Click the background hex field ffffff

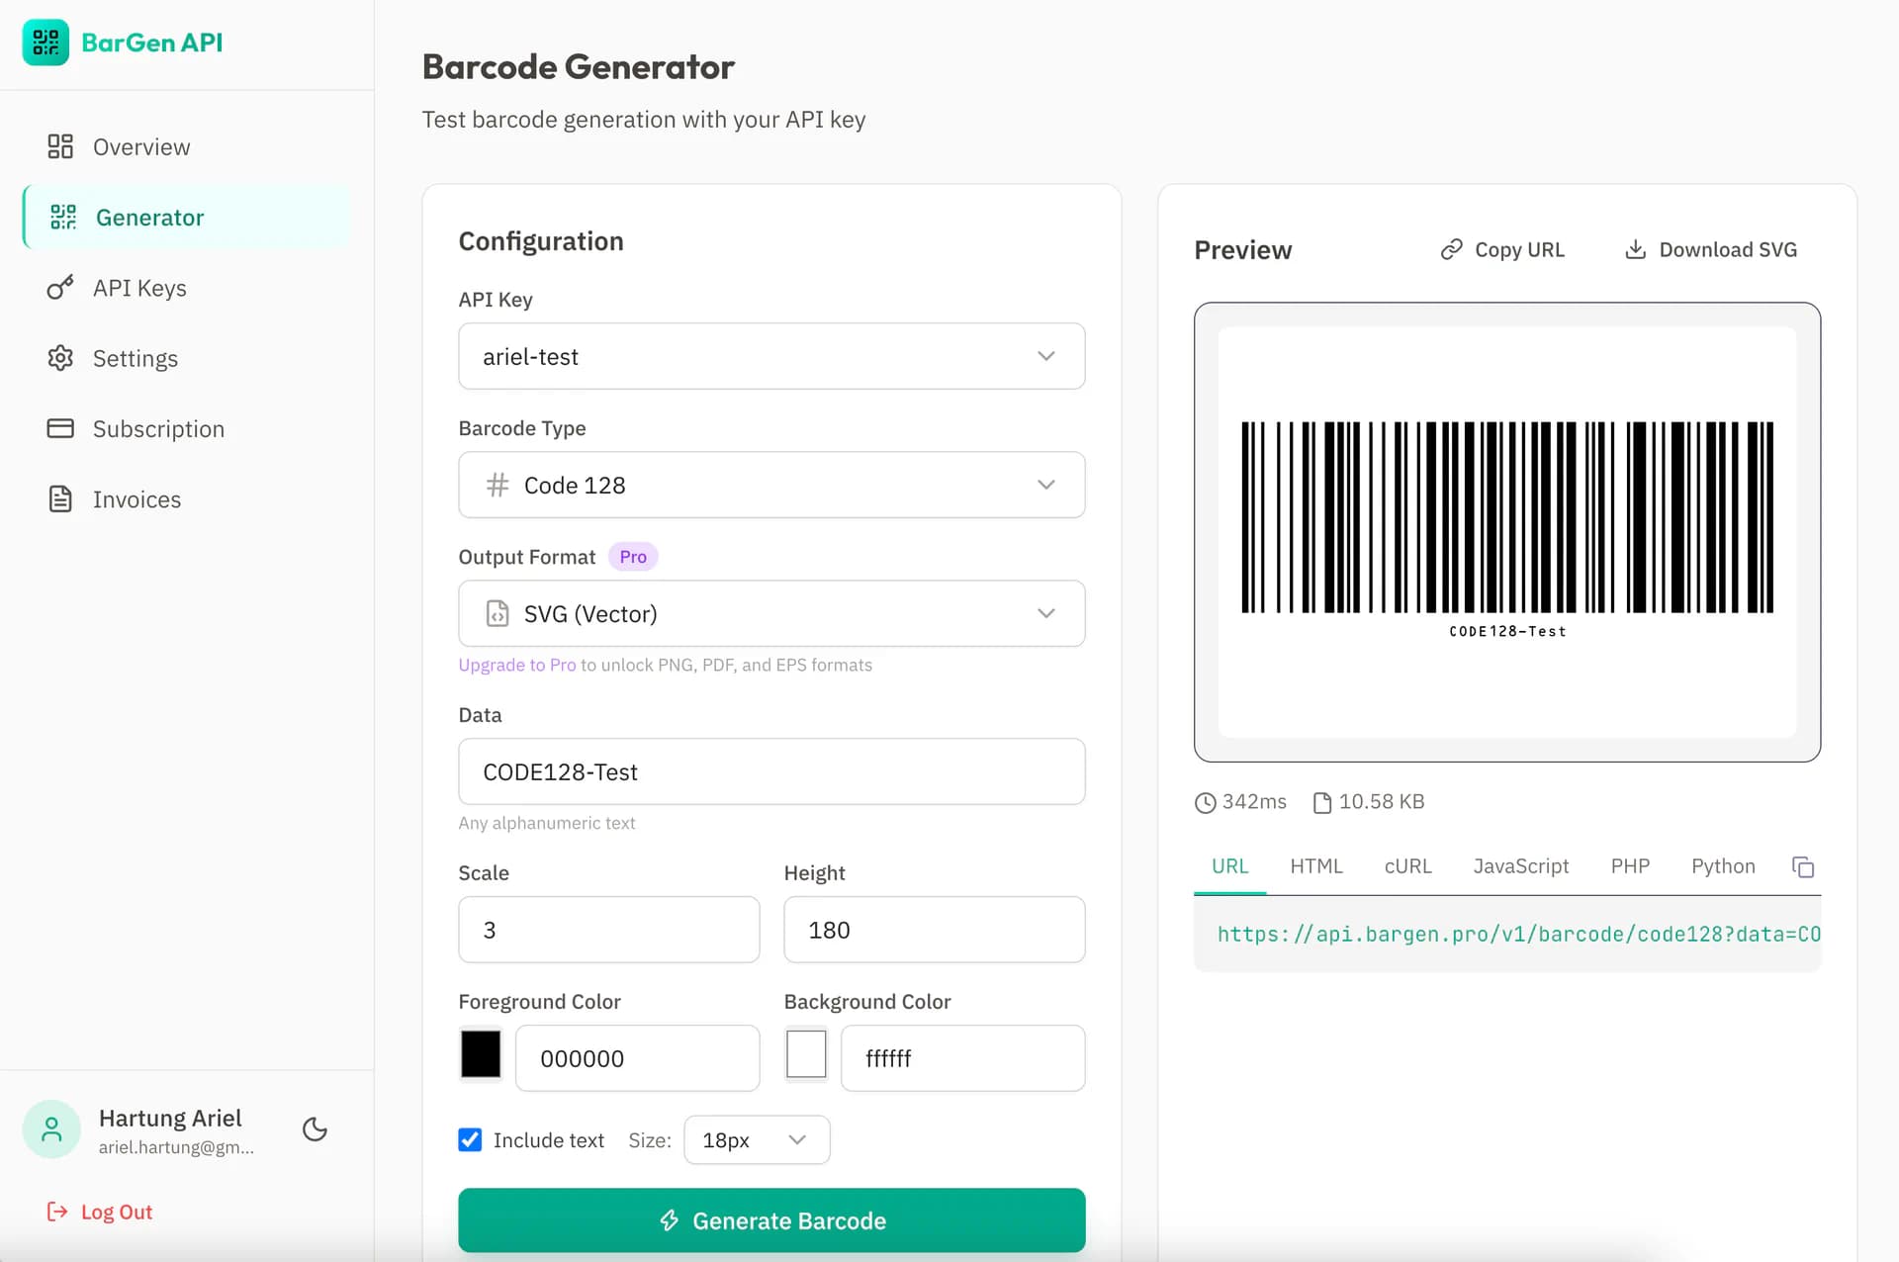[963, 1058]
